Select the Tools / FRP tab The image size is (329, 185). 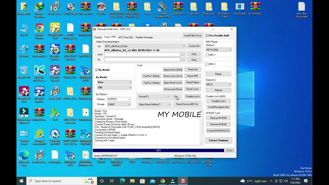pyautogui.click(x=110, y=37)
